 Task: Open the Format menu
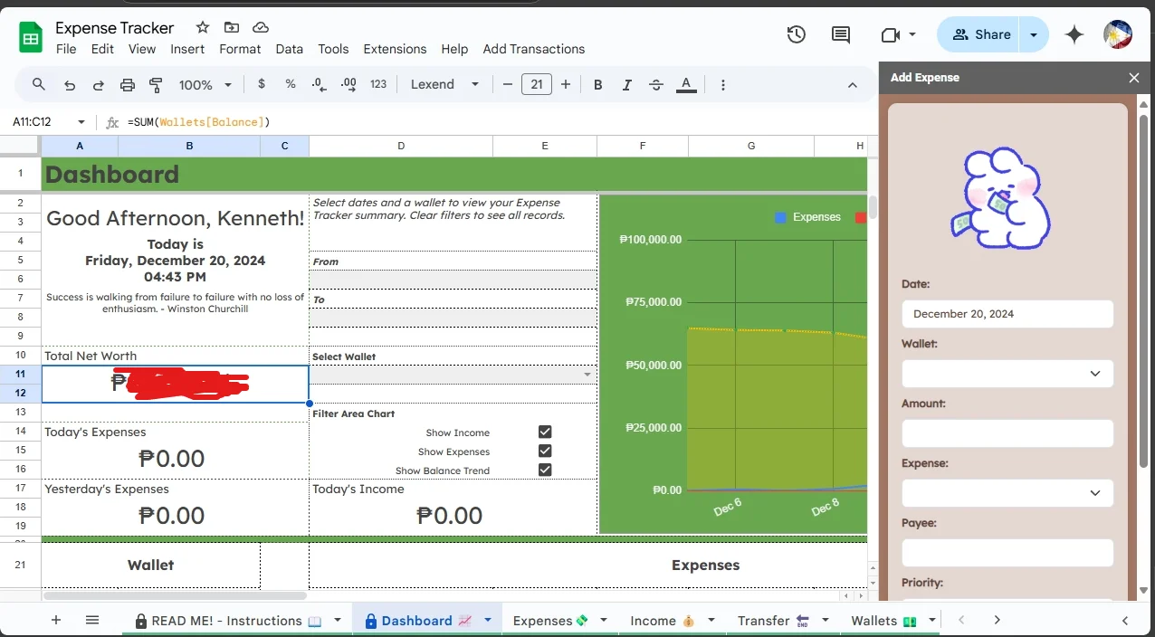pos(240,49)
